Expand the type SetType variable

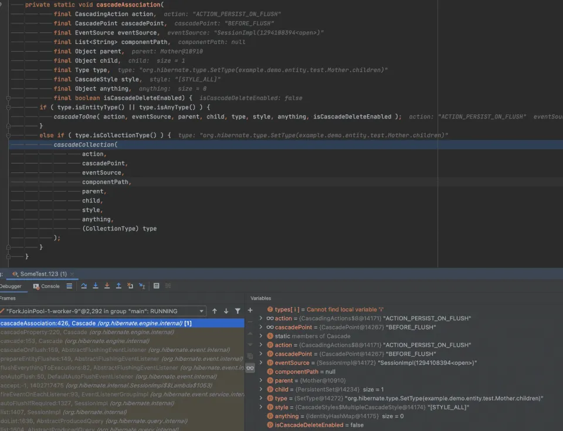coord(261,398)
